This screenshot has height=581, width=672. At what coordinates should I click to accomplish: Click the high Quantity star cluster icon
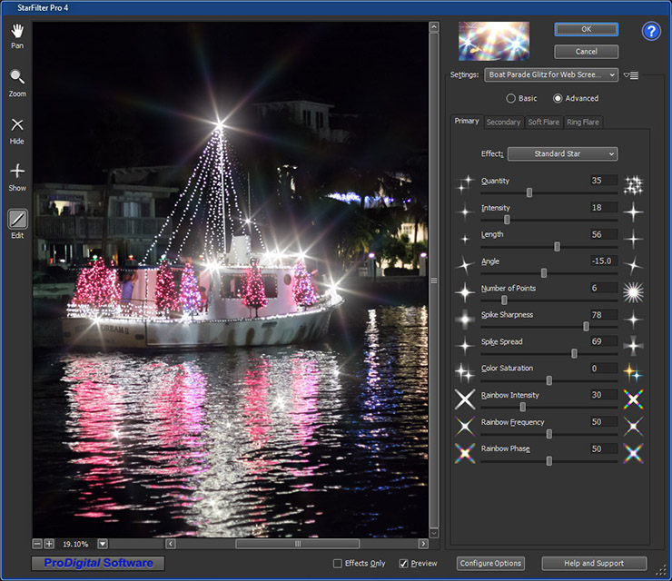(633, 185)
